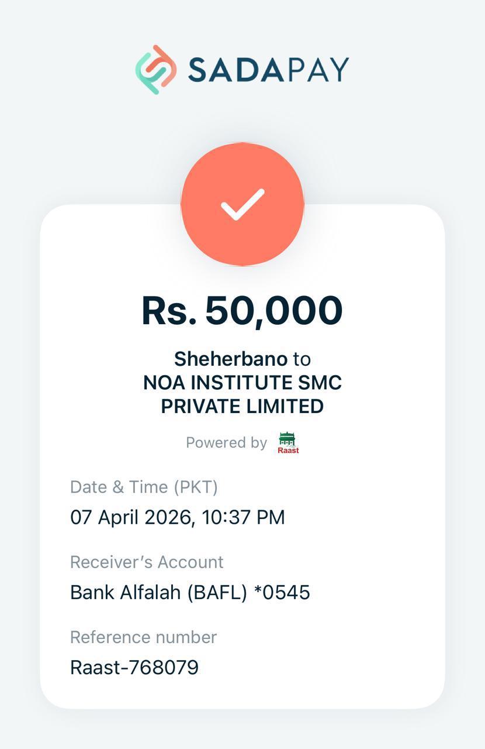Select the date 07 April 2026
This screenshot has width=485, height=749.
[131, 517]
